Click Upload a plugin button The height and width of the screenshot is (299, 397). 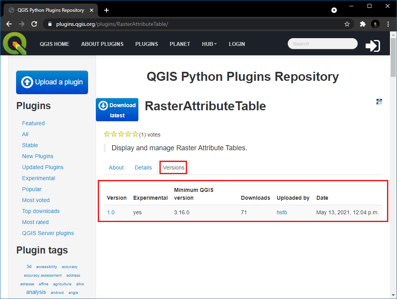(x=52, y=82)
